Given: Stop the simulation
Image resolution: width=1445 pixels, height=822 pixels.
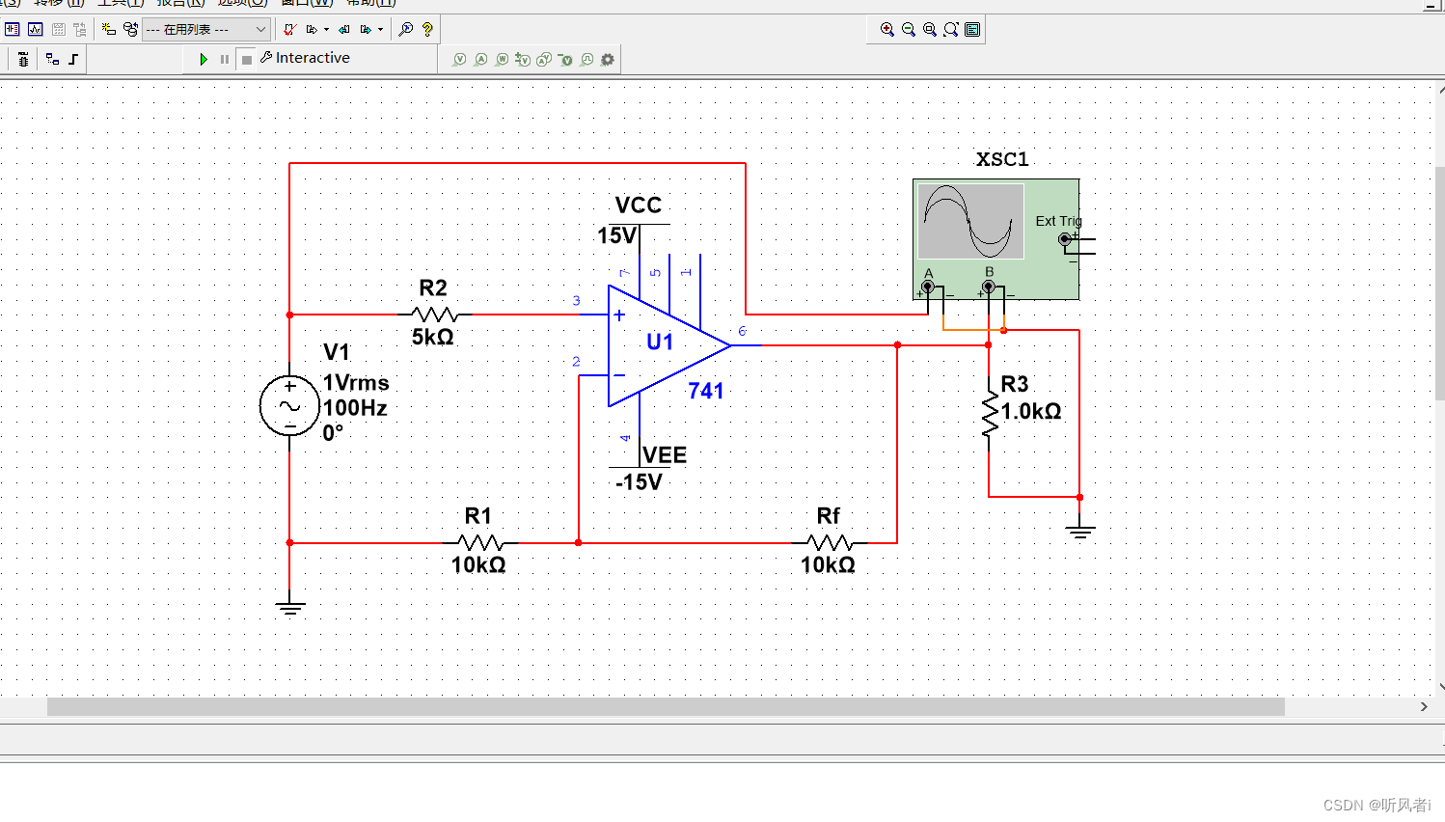Looking at the screenshot, I should click(247, 59).
